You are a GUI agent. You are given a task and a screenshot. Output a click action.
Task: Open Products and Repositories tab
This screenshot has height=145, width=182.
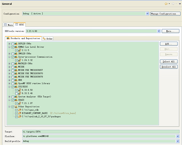pyautogui.click(x=23, y=38)
